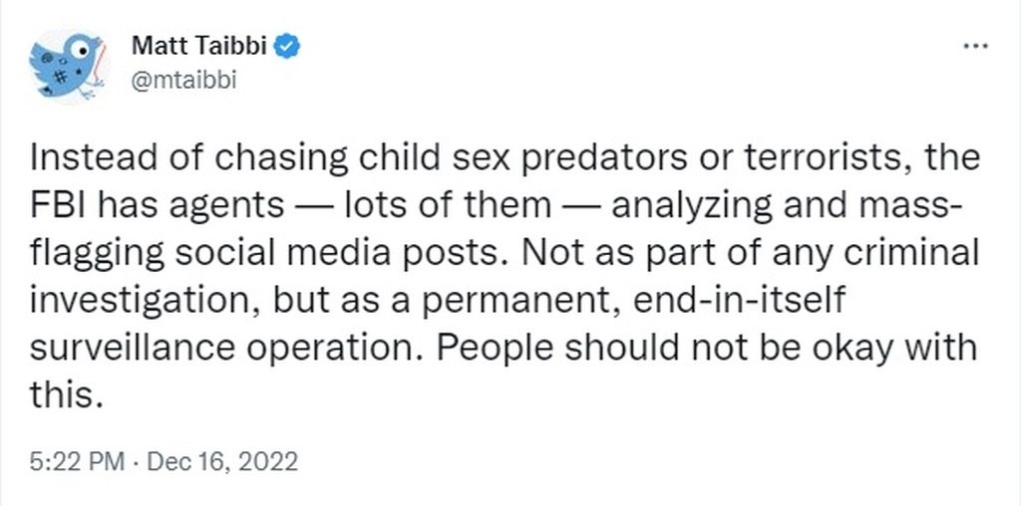Image resolution: width=1021 pixels, height=506 pixels.
Task: Open the three-dot more options menu
Action: point(975,47)
